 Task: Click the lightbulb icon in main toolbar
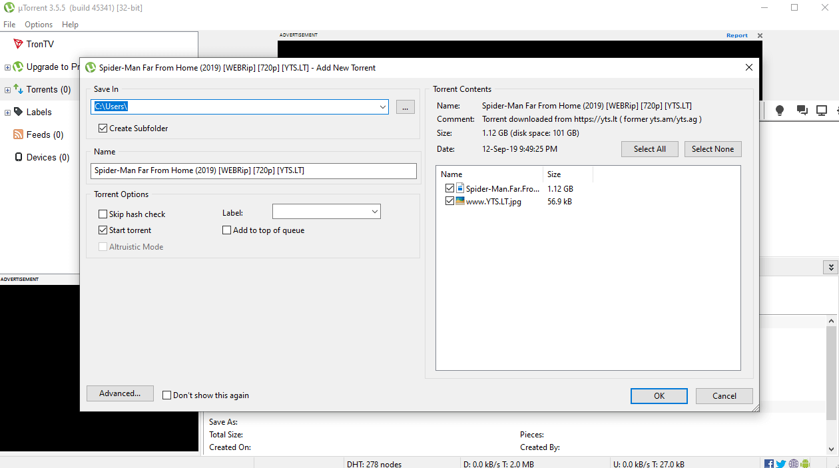[x=780, y=111]
